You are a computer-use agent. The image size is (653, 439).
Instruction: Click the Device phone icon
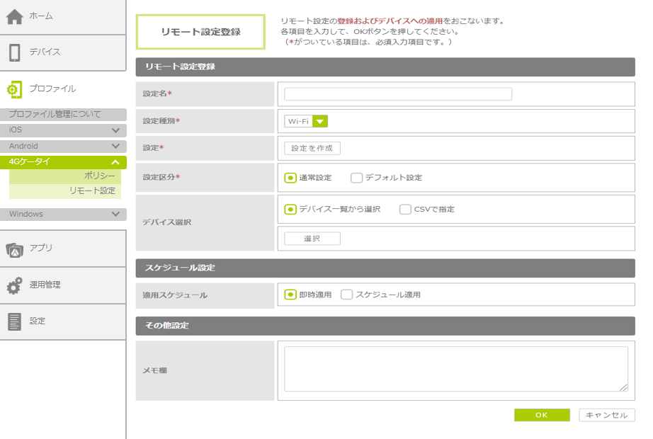coord(15,52)
